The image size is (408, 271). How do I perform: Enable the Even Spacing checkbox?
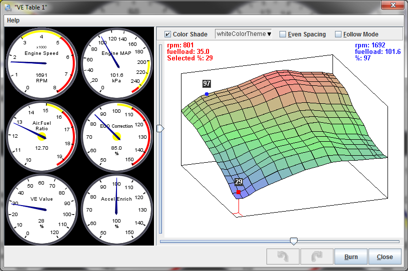283,34
